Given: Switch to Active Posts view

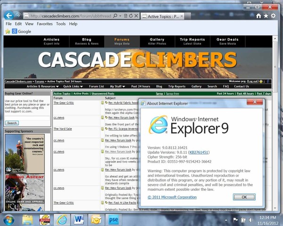Looking at the screenshot, I should coord(81,94).
